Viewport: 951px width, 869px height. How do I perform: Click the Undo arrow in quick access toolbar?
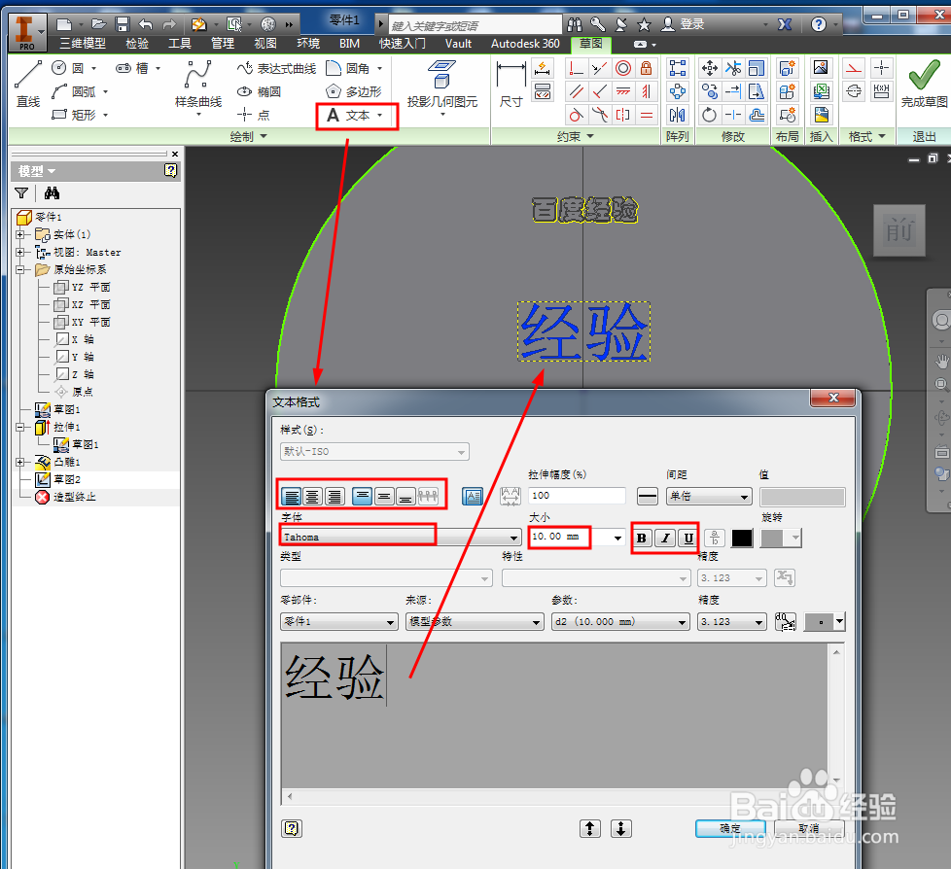[146, 24]
